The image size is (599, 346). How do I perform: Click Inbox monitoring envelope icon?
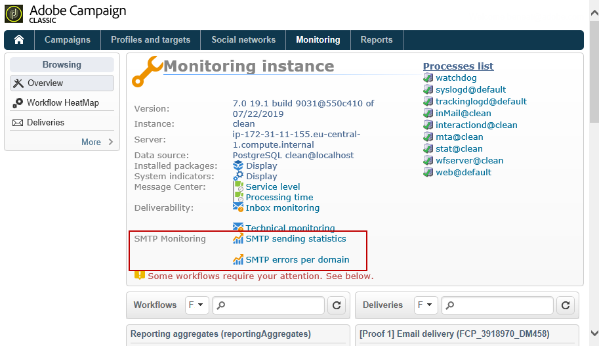click(238, 207)
